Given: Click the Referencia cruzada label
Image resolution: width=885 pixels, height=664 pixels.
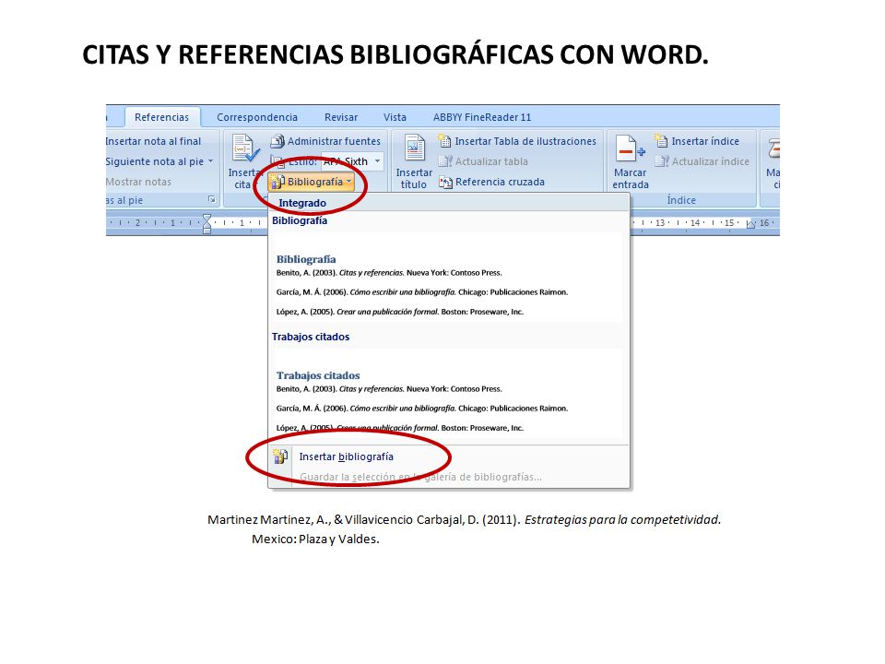Looking at the screenshot, I should coord(500,182).
